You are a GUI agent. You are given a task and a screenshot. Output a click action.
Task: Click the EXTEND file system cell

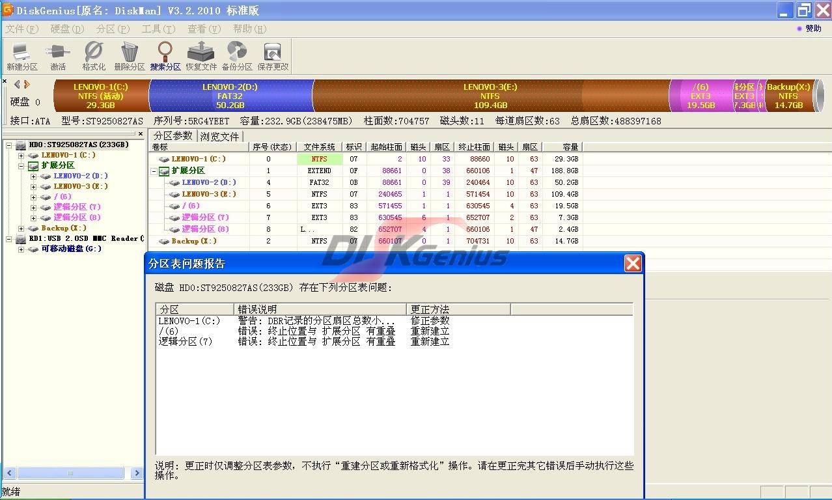(320, 171)
